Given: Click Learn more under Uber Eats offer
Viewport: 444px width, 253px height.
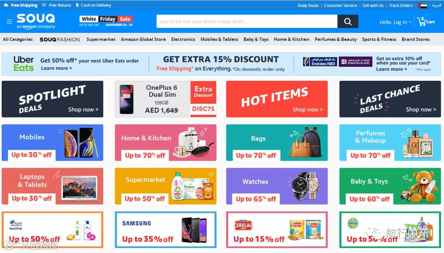Looking at the screenshot, I should [56, 68].
